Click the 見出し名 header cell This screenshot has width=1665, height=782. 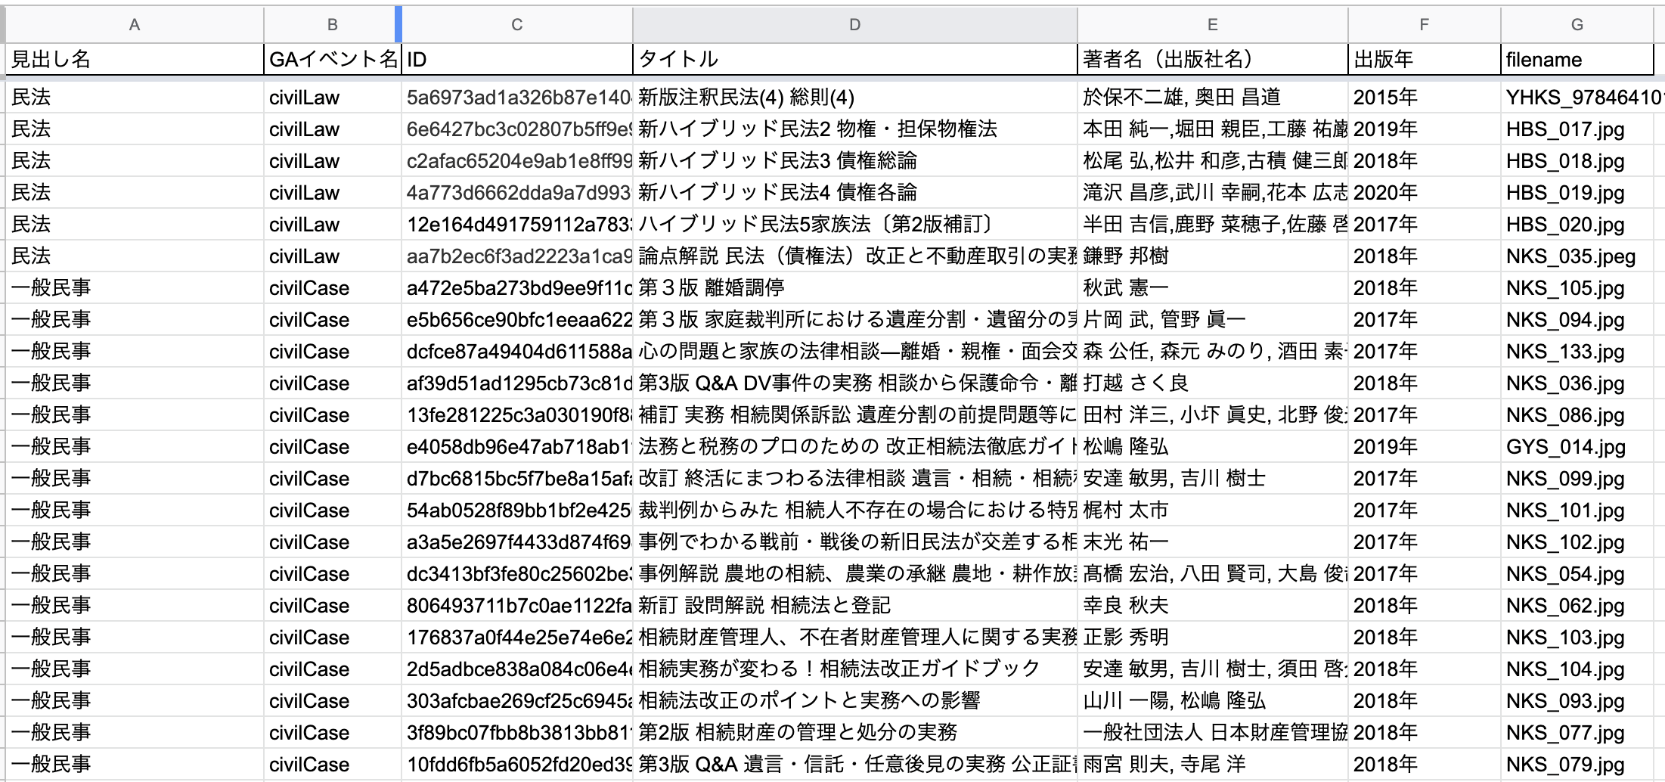point(135,60)
